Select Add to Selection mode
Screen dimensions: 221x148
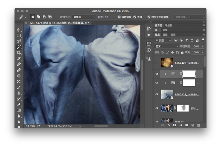[38, 17]
